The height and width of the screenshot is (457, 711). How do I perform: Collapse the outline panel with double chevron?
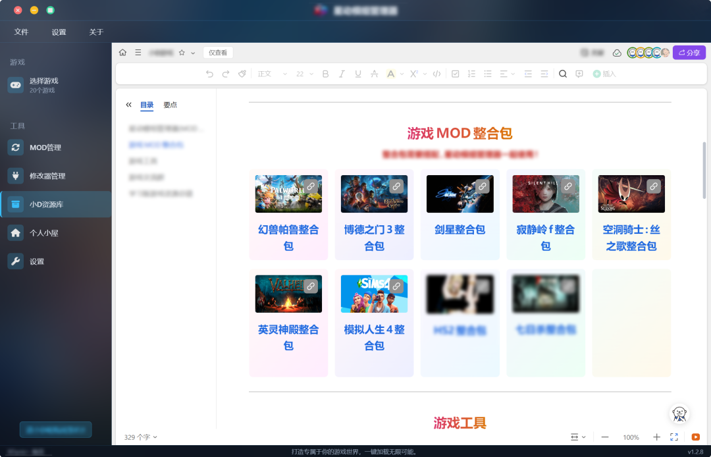click(x=128, y=105)
